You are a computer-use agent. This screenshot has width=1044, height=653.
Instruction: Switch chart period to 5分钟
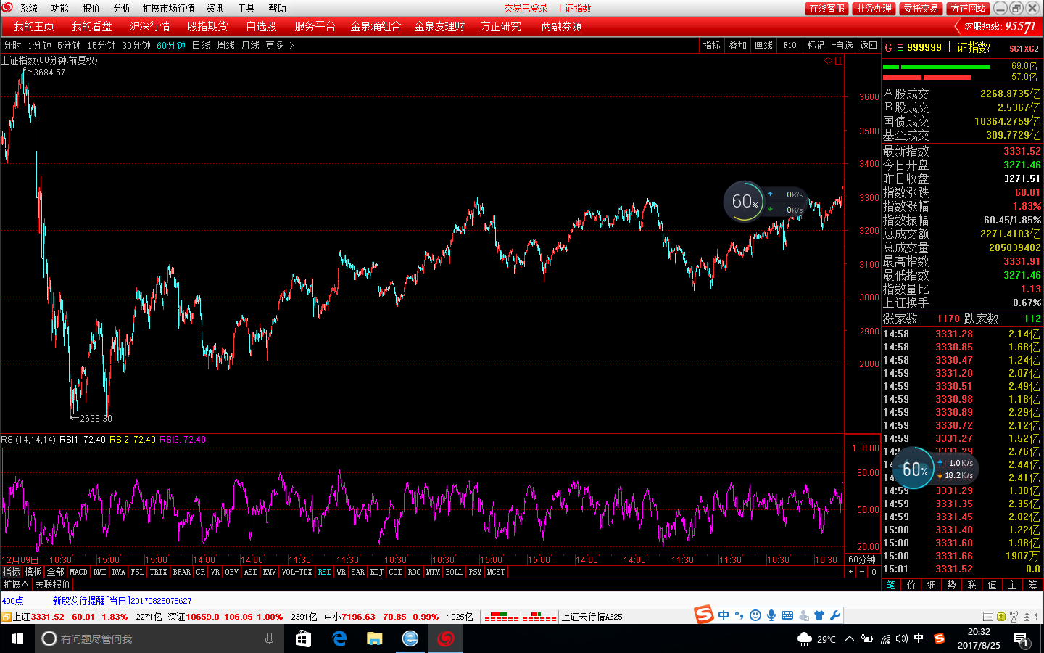[70, 45]
